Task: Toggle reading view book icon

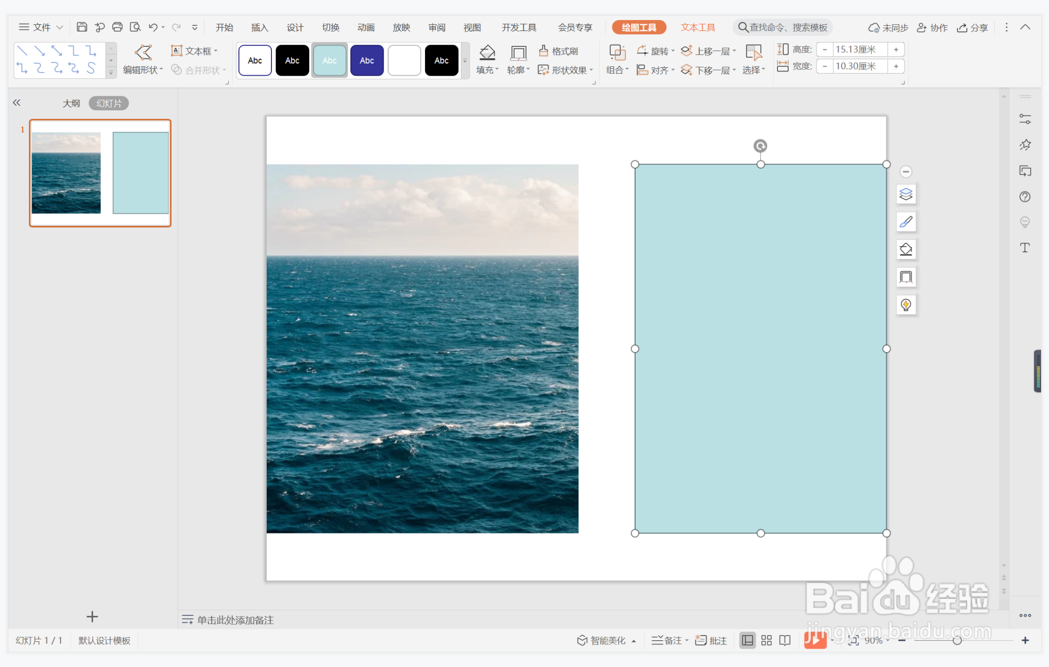Action: 785,640
